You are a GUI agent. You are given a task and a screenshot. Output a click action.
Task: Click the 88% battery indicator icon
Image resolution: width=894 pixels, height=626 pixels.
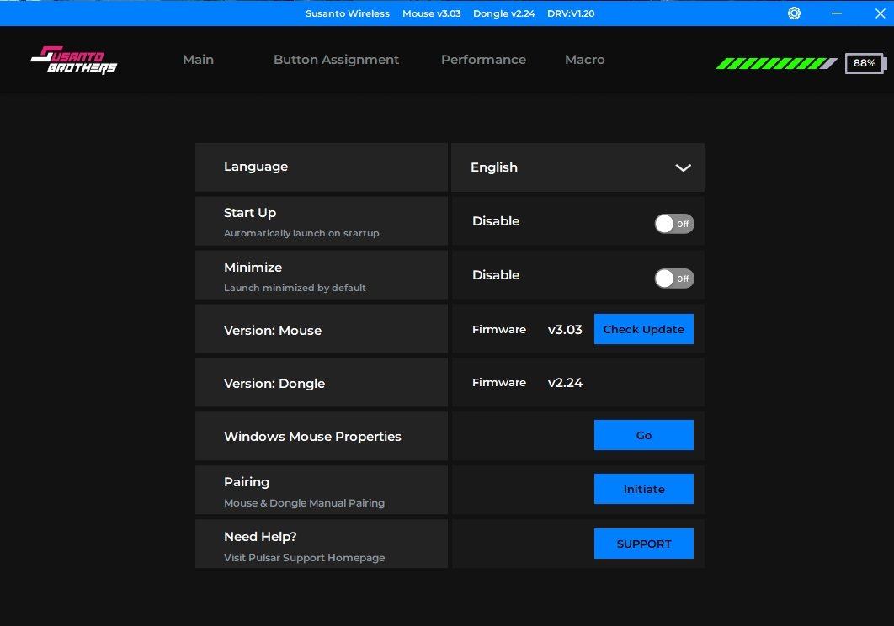pyautogui.click(x=865, y=63)
